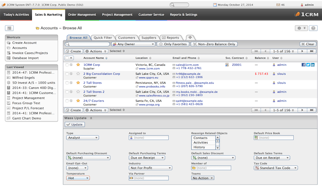The image size is (322, 186).
Task: Click the accounts list search field
Action: (87, 44)
